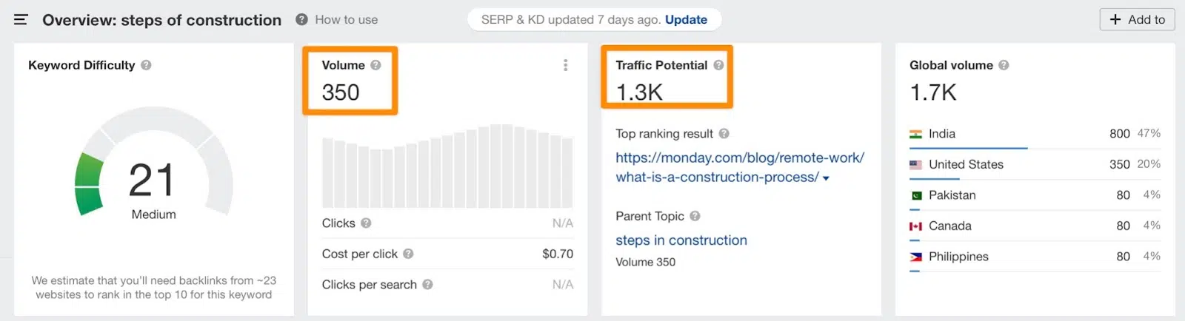Click the Keyword Difficulty help icon

146,65
